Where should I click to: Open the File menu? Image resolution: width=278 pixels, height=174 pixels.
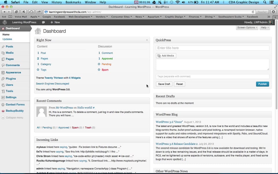[x=26, y=2]
